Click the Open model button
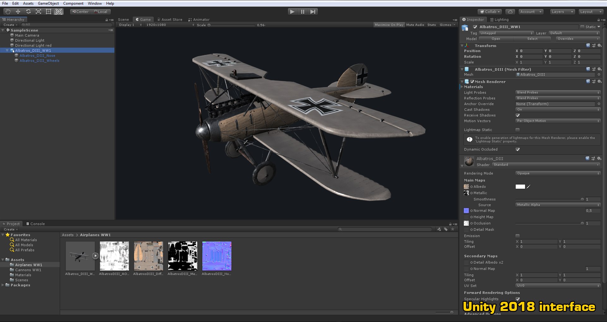 pyautogui.click(x=496, y=39)
